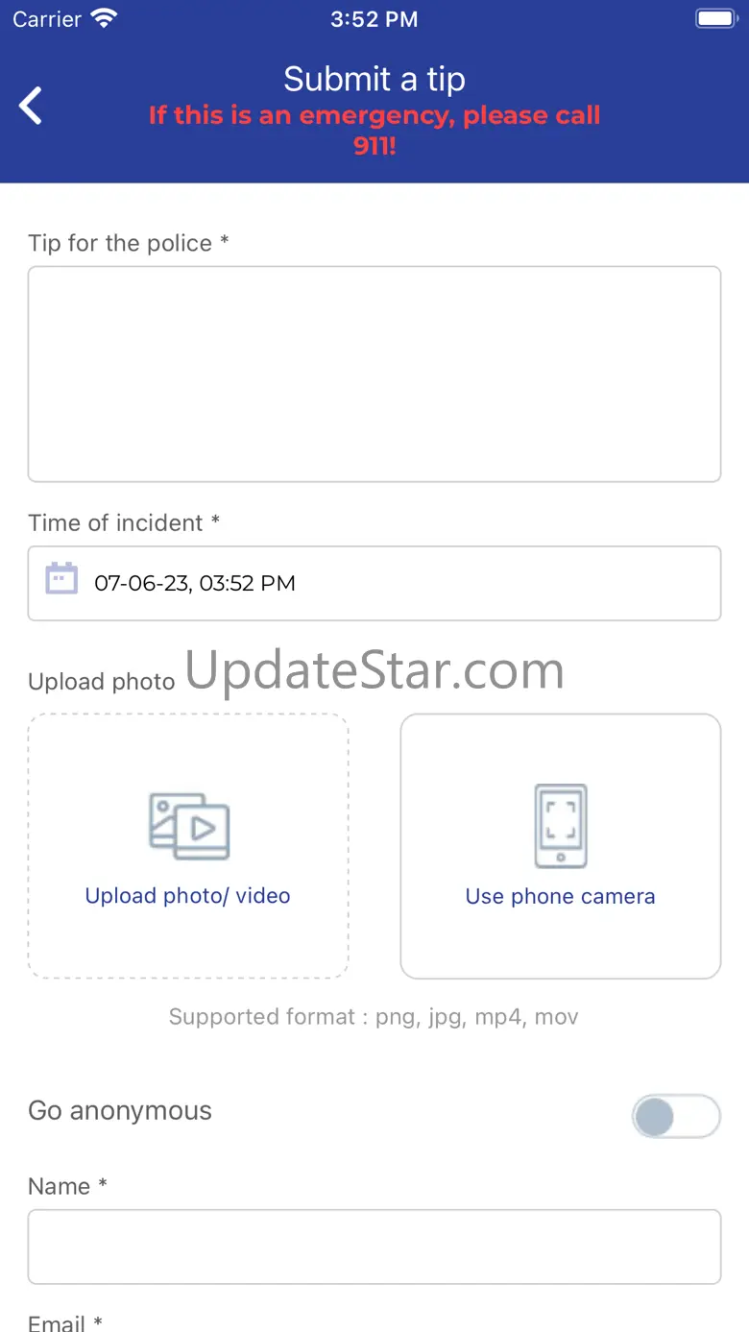Select the Upload photo/ video box
749x1332 pixels.
click(x=188, y=846)
